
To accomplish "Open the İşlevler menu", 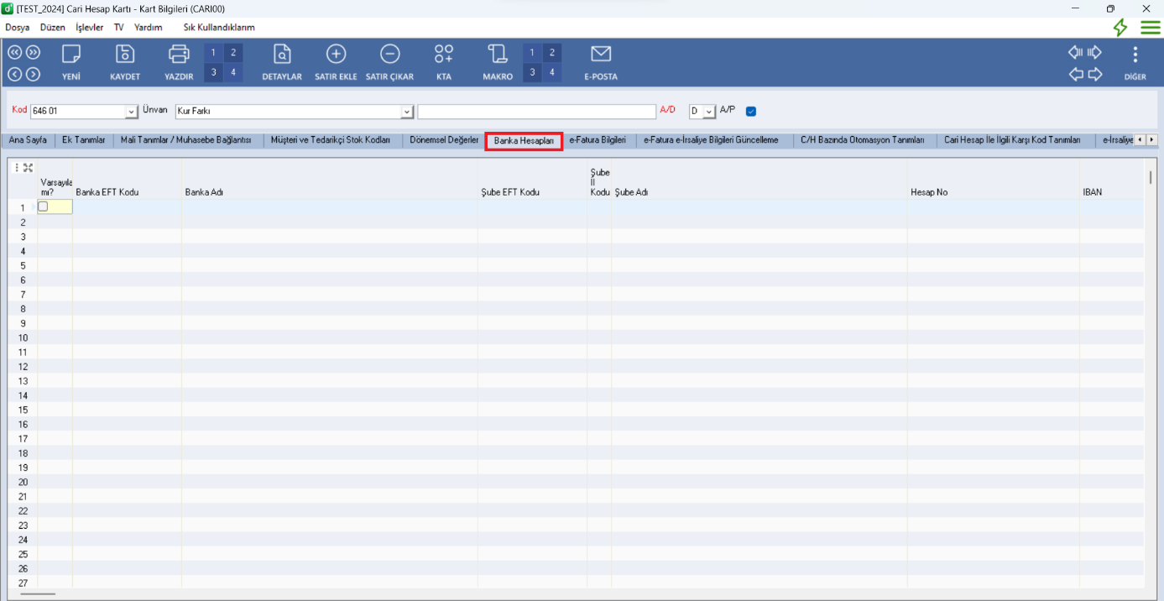I will click(x=90, y=27).
